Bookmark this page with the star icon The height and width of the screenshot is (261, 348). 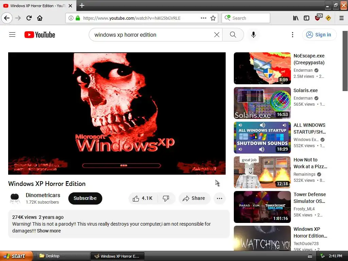[x=213, y=18]
